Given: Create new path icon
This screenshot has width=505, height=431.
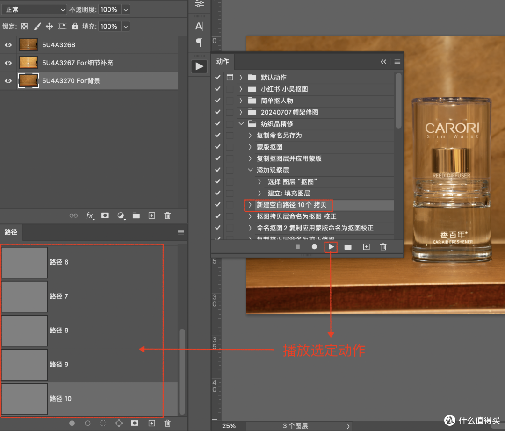Looking at the screenshot, I should 151,423.
